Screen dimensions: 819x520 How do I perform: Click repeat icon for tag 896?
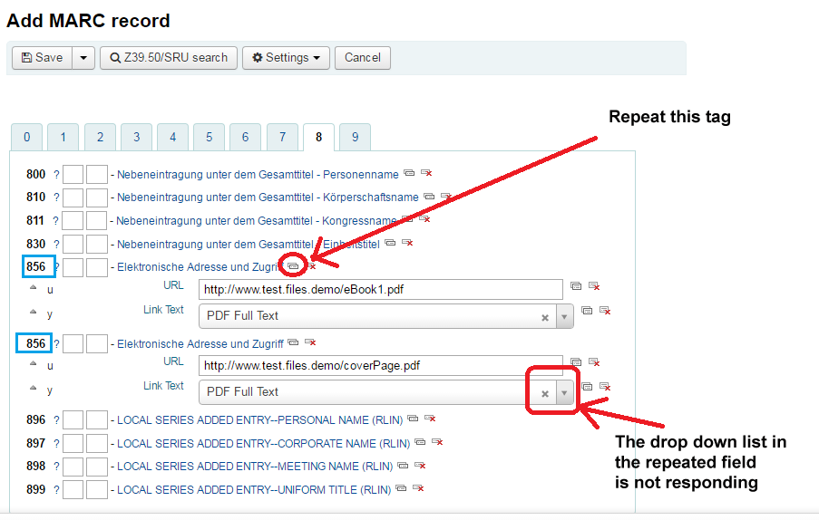click(x=413, y=419)
